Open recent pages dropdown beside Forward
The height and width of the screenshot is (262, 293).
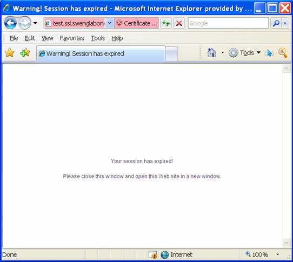pyautogui.click(x=35, y=23)
